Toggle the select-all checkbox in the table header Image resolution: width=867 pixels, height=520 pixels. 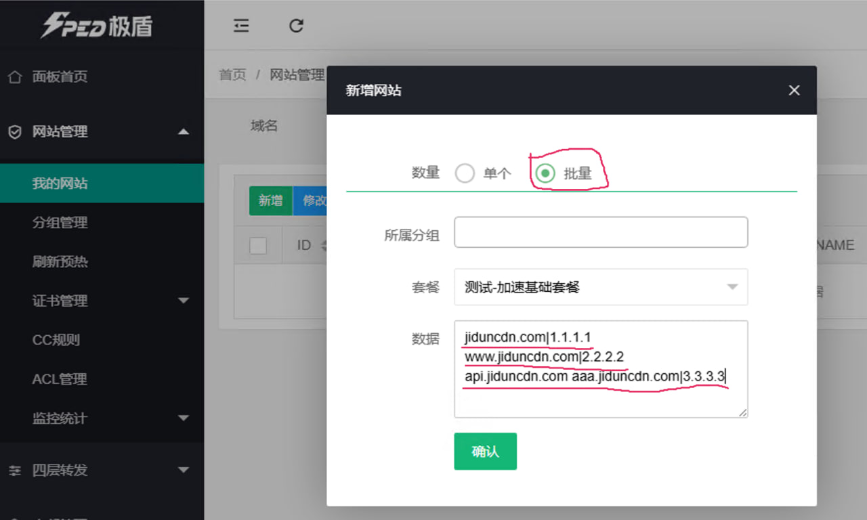tap(258, 245)
